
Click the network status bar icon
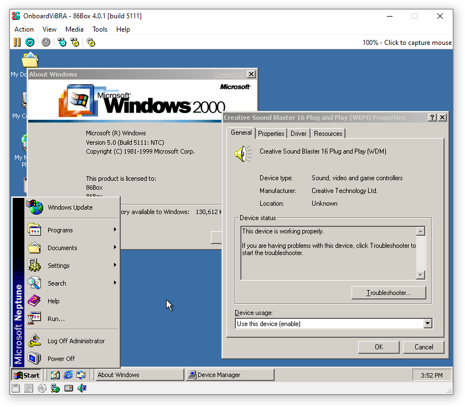click(55, 388)
